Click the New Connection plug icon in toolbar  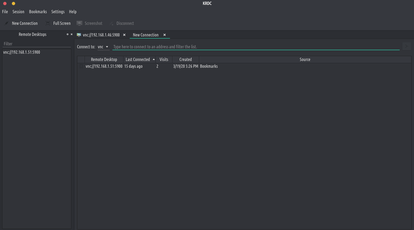click(6, 23)
